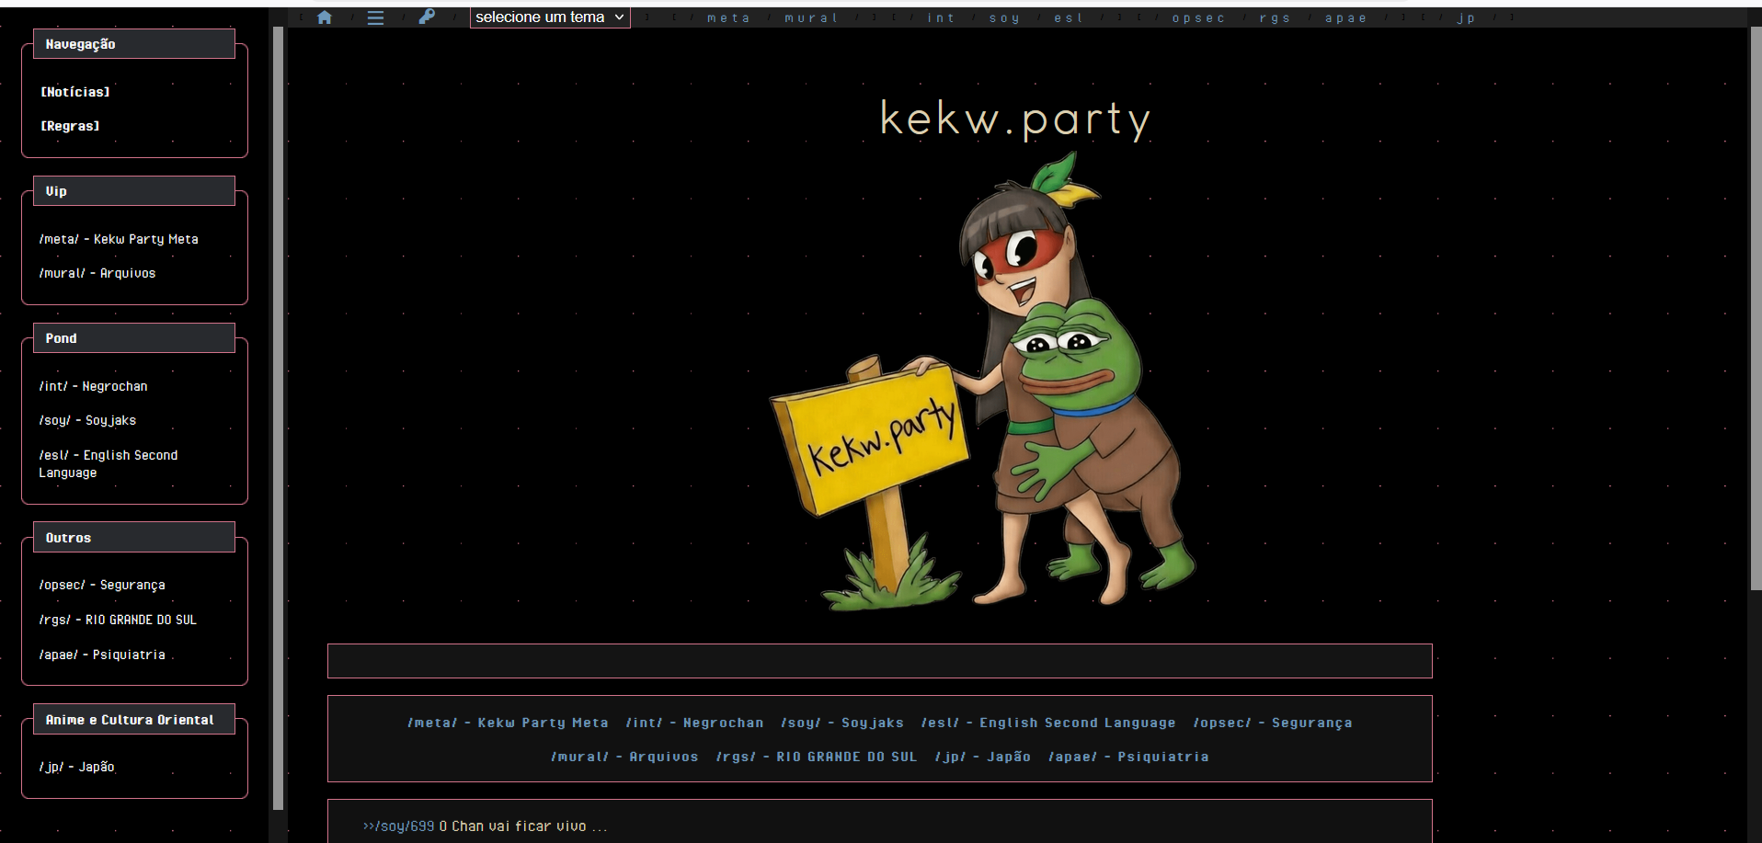1762x843 pixels.
Task: Select sidebar link '/int/ - Negrochan'
Action: point(93,386)
